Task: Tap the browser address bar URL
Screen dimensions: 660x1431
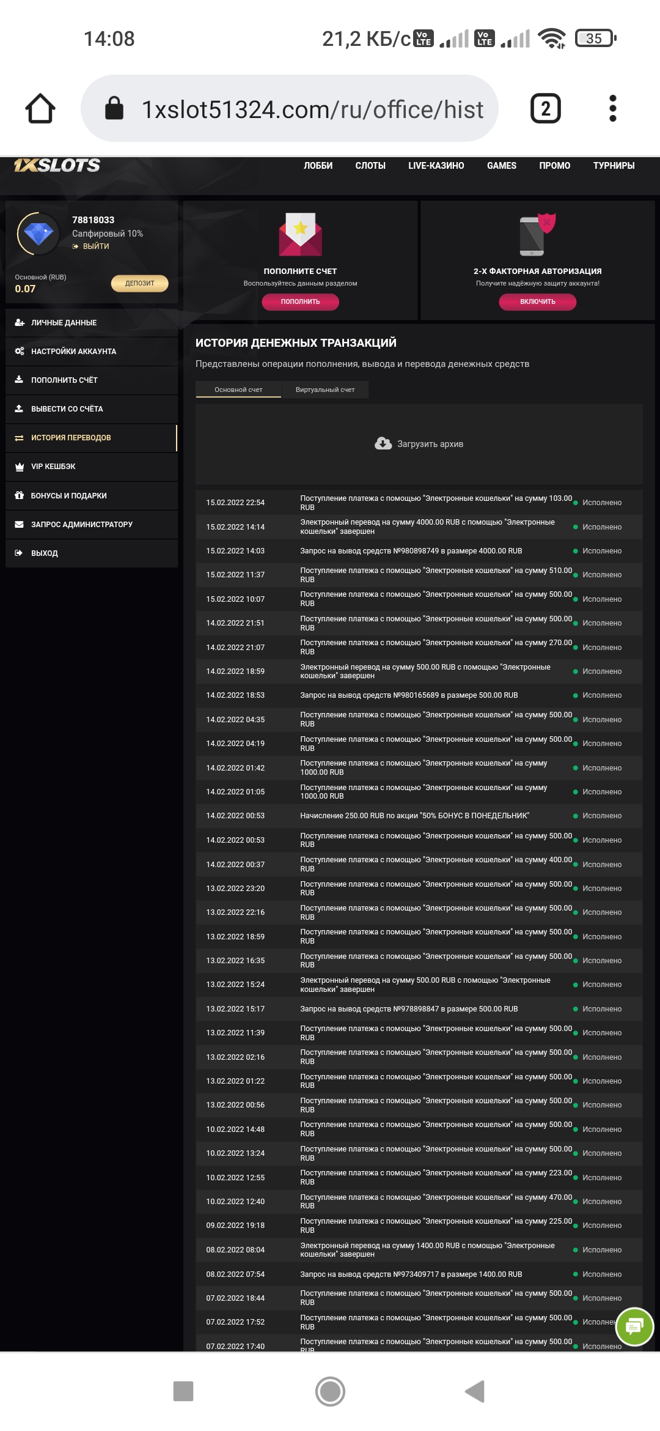Action: (312, 109)
